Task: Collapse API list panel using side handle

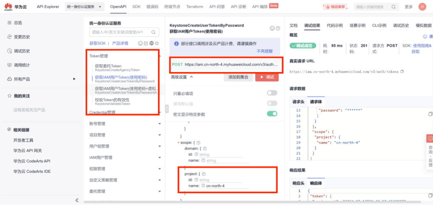Action: [x=167, y=109]
